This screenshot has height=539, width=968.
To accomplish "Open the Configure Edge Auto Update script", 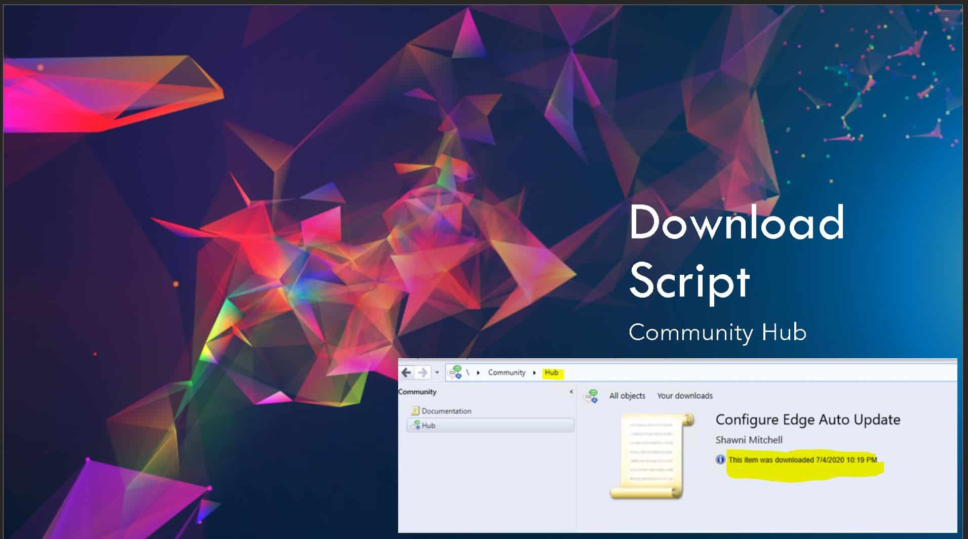I will [x=807, y=420].
